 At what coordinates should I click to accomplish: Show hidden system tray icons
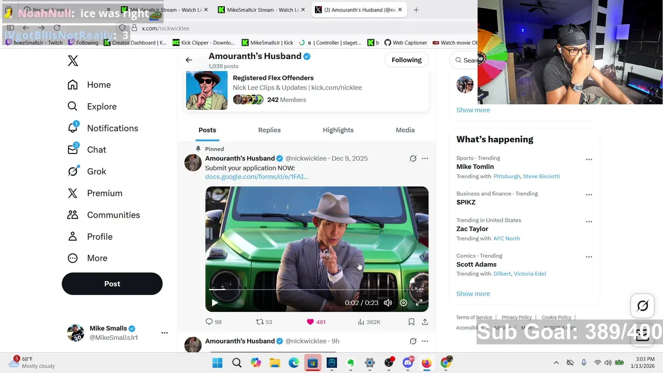click(556, 363)
